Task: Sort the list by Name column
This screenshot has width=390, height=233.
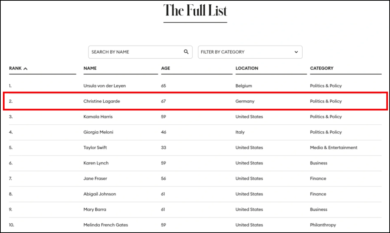Action: (x=90, y=68)
